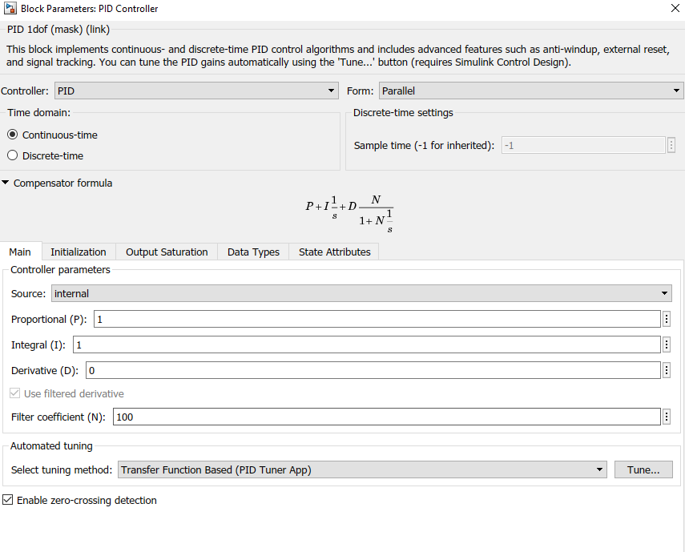Viewport: 685px width, 552px height.
Task: Open the Derivative gain attributes menu icon
Action: tap(667, 369)
